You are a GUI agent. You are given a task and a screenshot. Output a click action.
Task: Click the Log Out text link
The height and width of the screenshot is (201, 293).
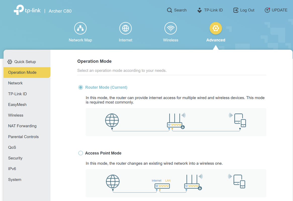click(x=247, y=10)
